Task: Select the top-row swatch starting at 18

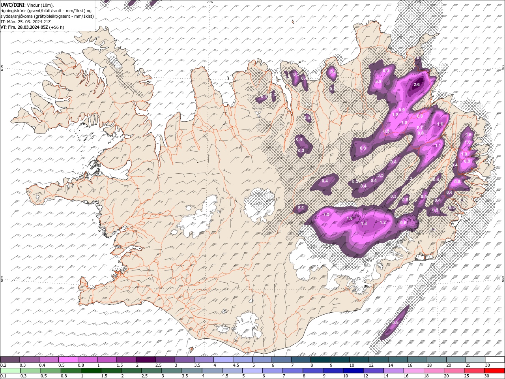Action: (437, 359)
